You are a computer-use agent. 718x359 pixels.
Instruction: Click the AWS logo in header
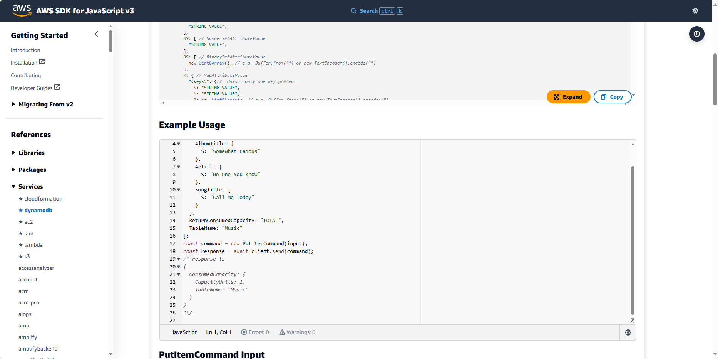coord(22,10)
